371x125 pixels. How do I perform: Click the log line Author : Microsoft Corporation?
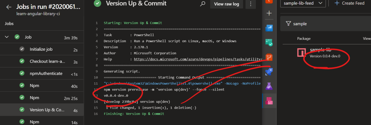coord(140,53)
